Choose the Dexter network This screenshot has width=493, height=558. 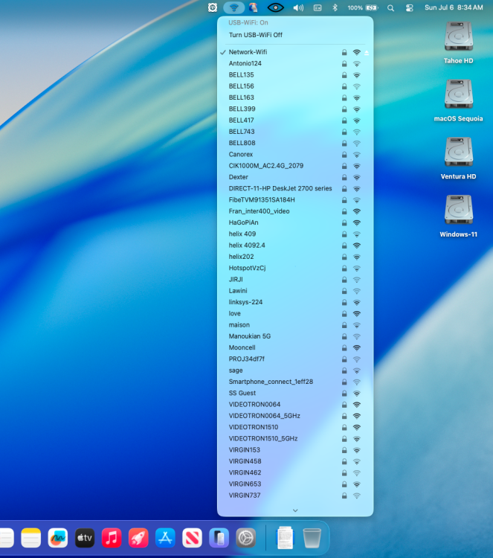click(x=295, y=177)
